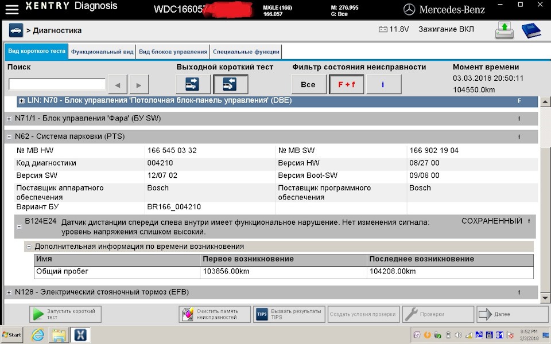Click the battery power tray icon

[448, 335]
